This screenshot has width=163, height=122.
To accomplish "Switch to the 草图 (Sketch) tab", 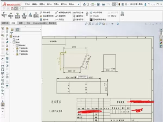I will (x=21, y=23).
